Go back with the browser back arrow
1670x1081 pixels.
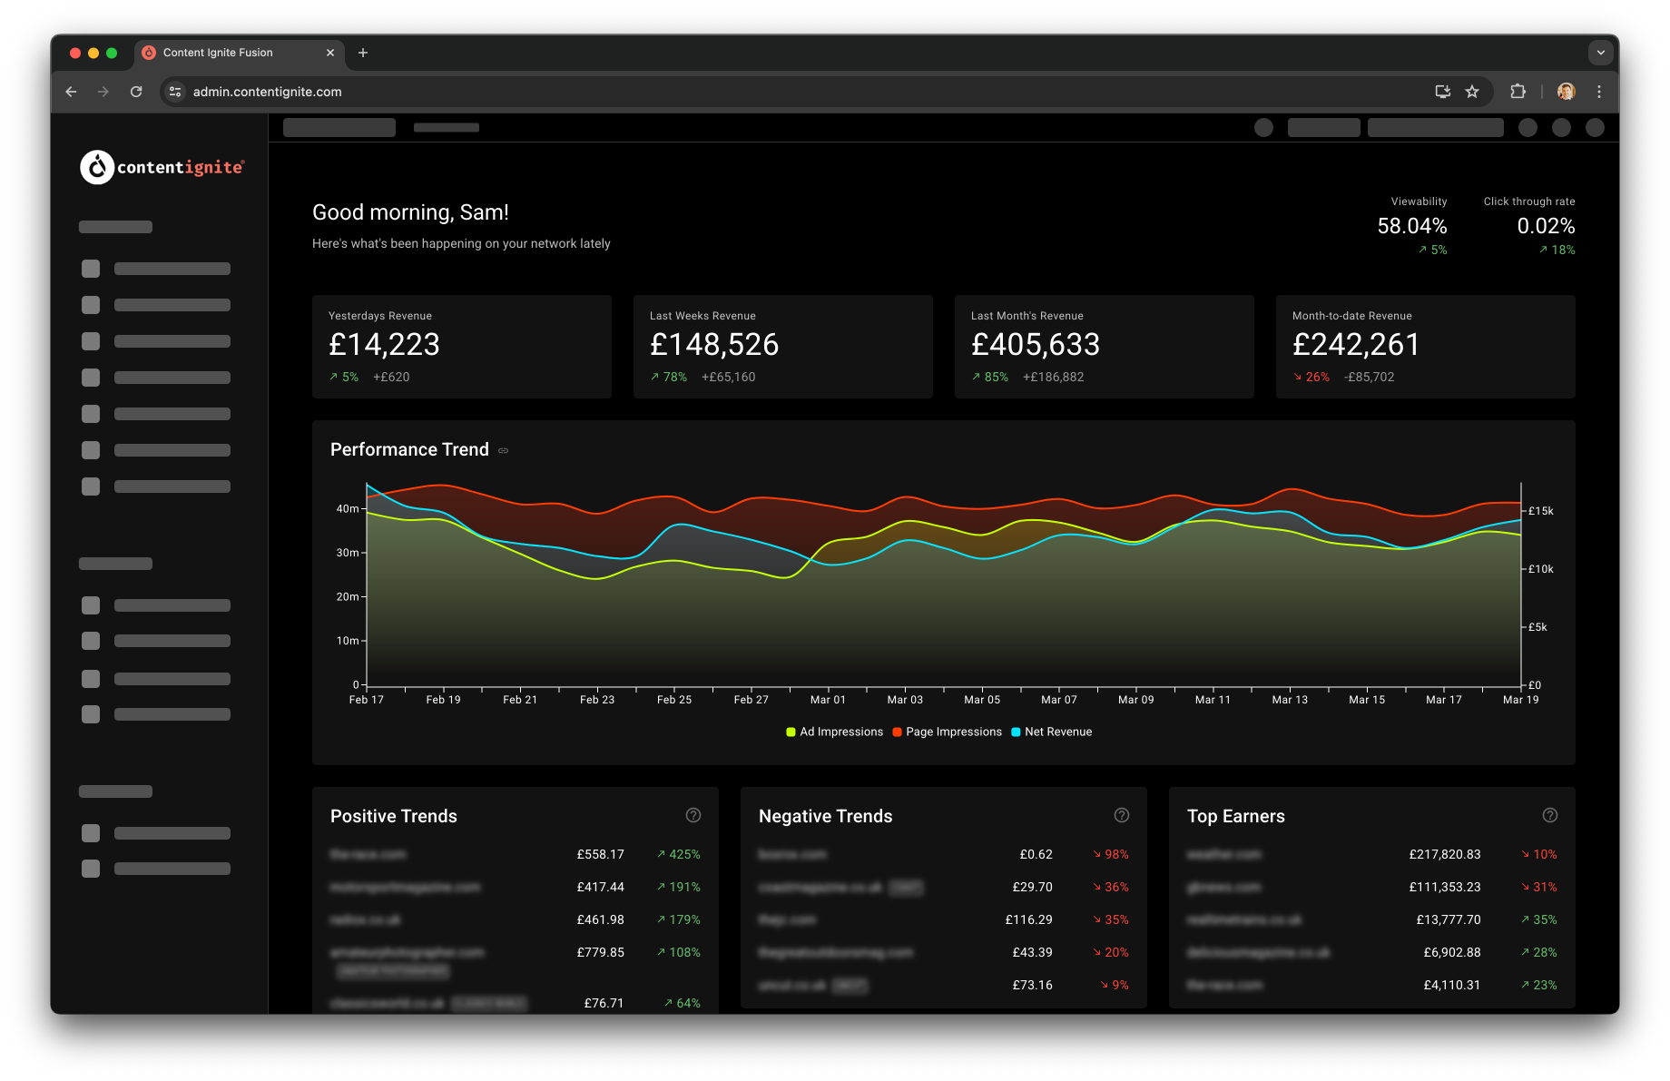71,92
